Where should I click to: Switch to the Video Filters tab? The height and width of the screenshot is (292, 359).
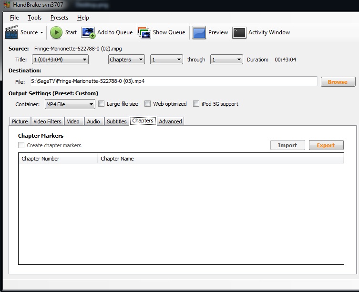pos(47,121)
